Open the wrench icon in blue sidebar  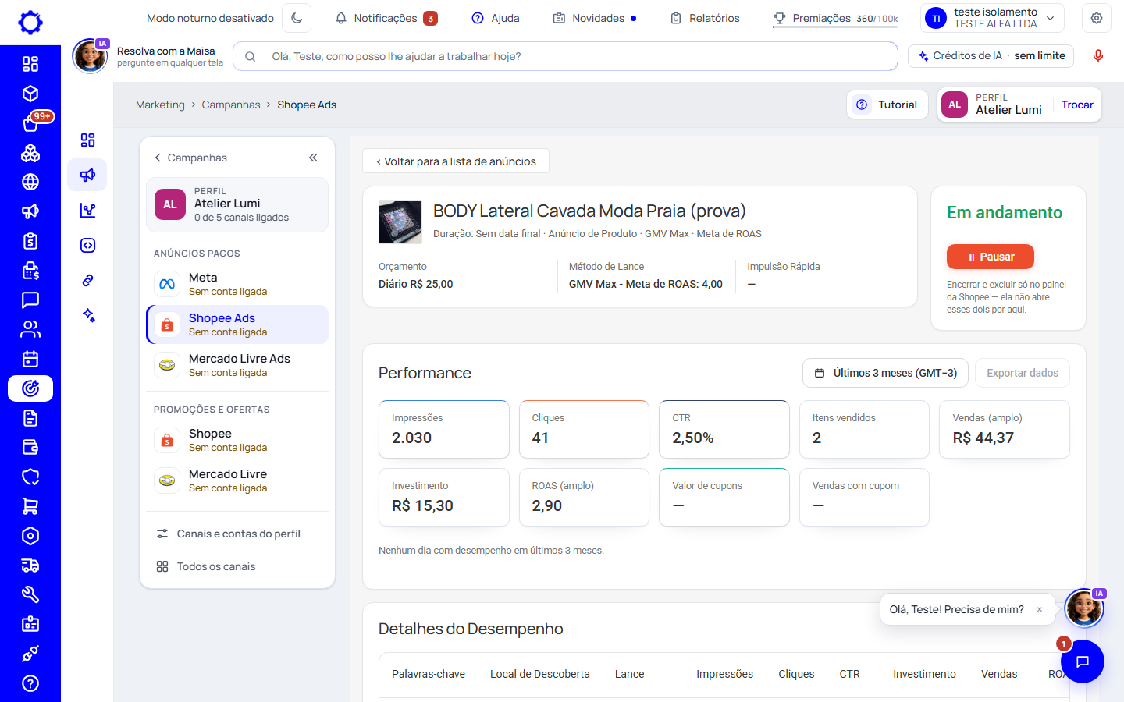click(30, 594)
